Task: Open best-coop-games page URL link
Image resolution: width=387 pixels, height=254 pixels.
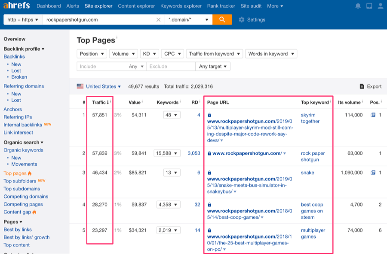Action: click(x=249, y=214)
